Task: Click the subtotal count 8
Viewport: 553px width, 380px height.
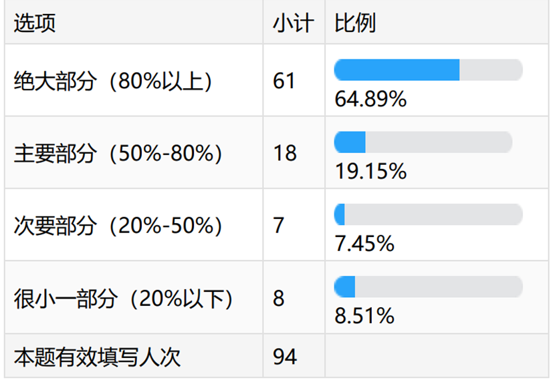Action: tap(279, 299)
